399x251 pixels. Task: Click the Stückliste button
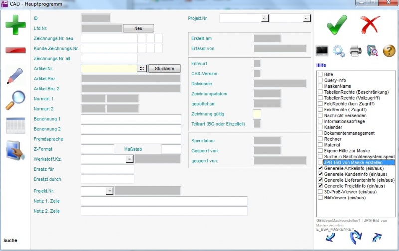click(x=164, y=69)
